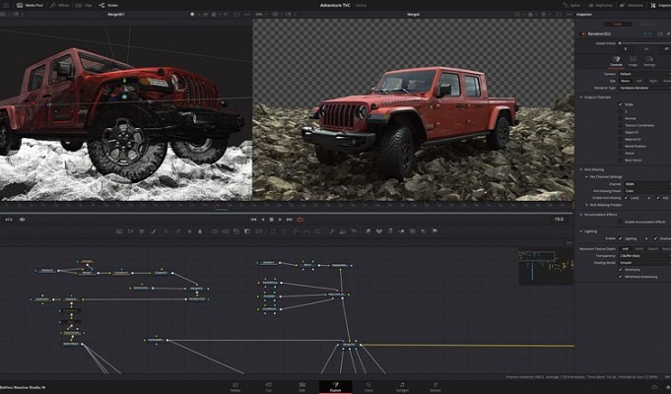Image resolution: width=671 pixels, height=394 pixels.
Task: Add a pMerge particle node
Action: (x=343, y=231)
